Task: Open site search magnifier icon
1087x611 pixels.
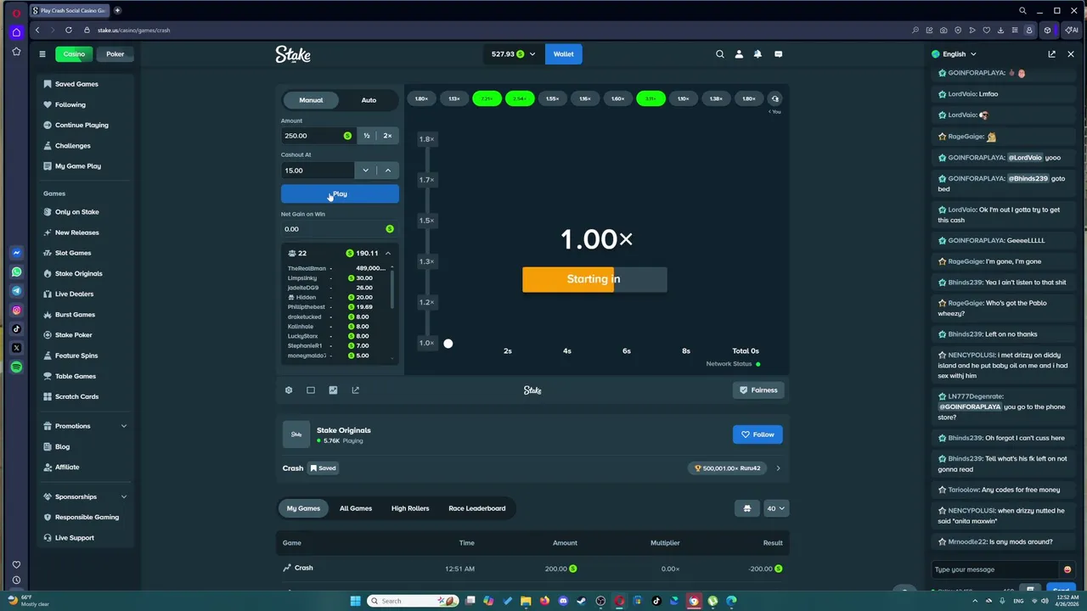Action: [719, 53]
